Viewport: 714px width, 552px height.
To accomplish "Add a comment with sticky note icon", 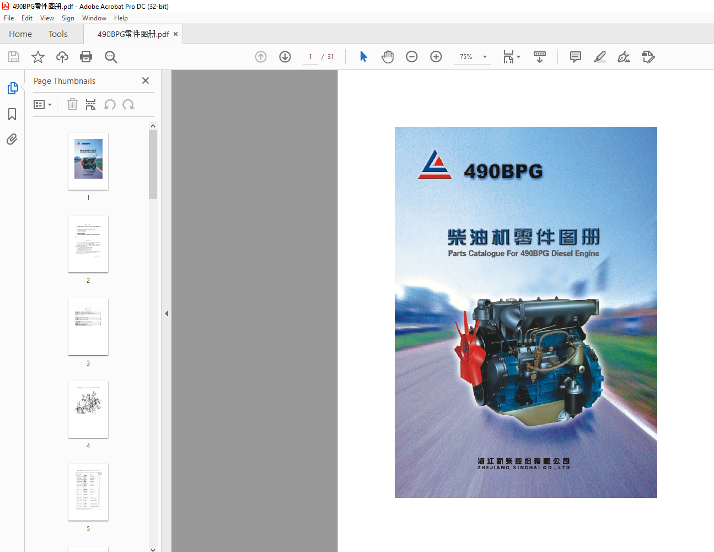I will (x=576, y=57).
